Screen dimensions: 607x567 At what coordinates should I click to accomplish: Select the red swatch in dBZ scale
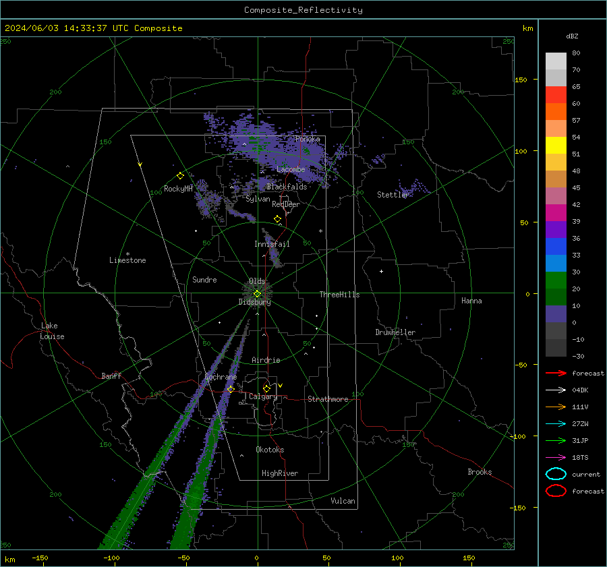[556, 94]
